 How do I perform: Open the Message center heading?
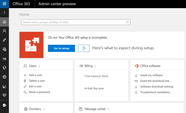95,109
